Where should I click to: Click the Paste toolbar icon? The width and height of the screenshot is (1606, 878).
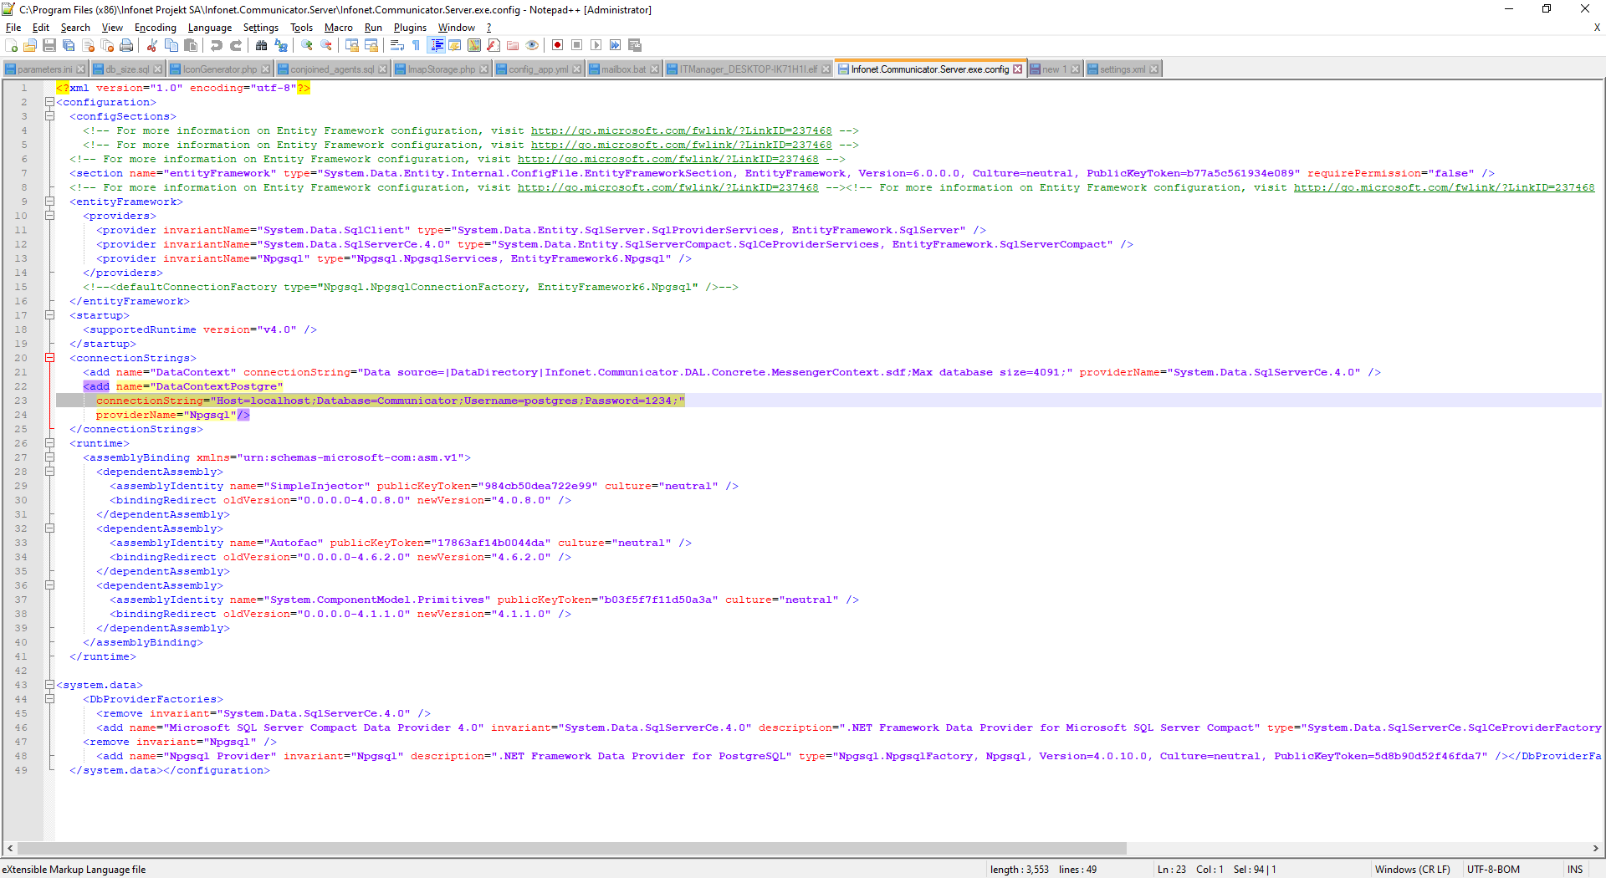coord(191,45)
